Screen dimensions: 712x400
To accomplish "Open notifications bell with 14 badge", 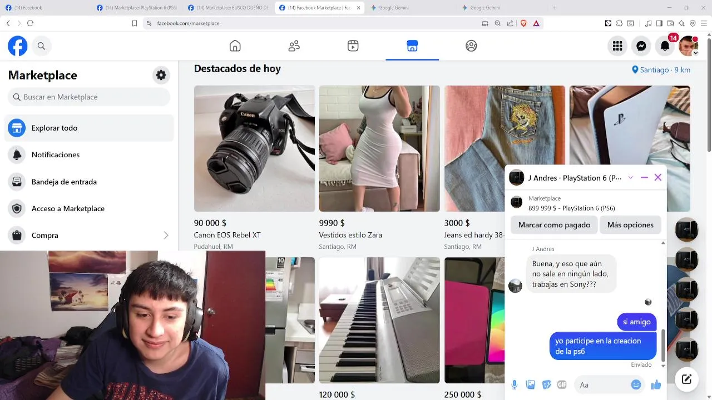I will pyautogui.click(x=665, y=46).
